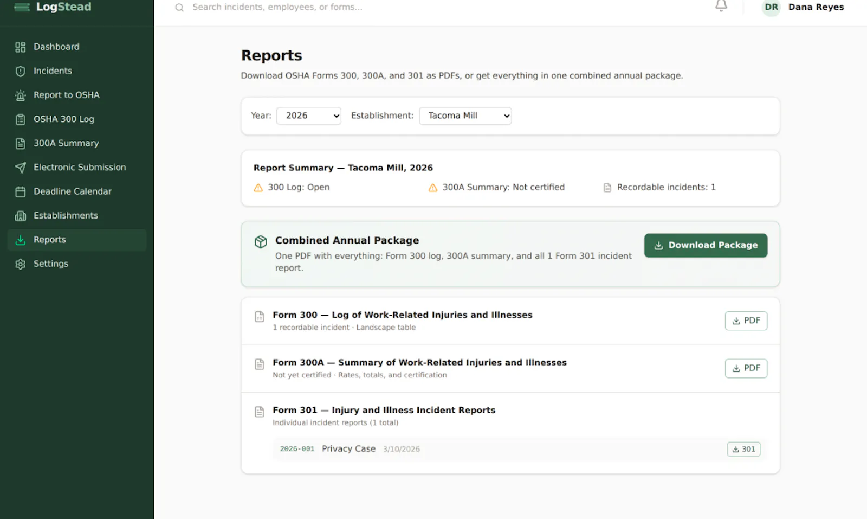
Task: Click the OSHA 300 Log clipboard icon
Action: (21, 119)
